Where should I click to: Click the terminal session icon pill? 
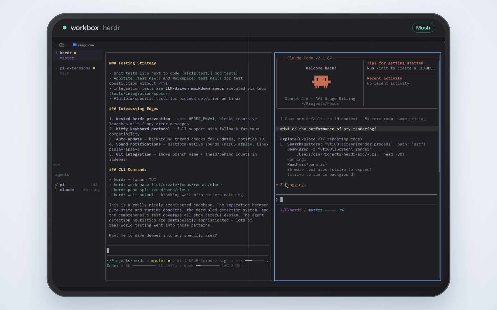coord(62,45)
